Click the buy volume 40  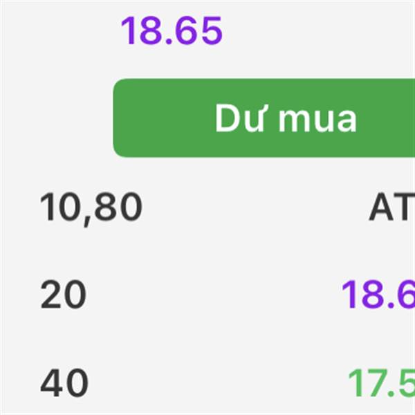pyautogui.click(x=64, y=383)
